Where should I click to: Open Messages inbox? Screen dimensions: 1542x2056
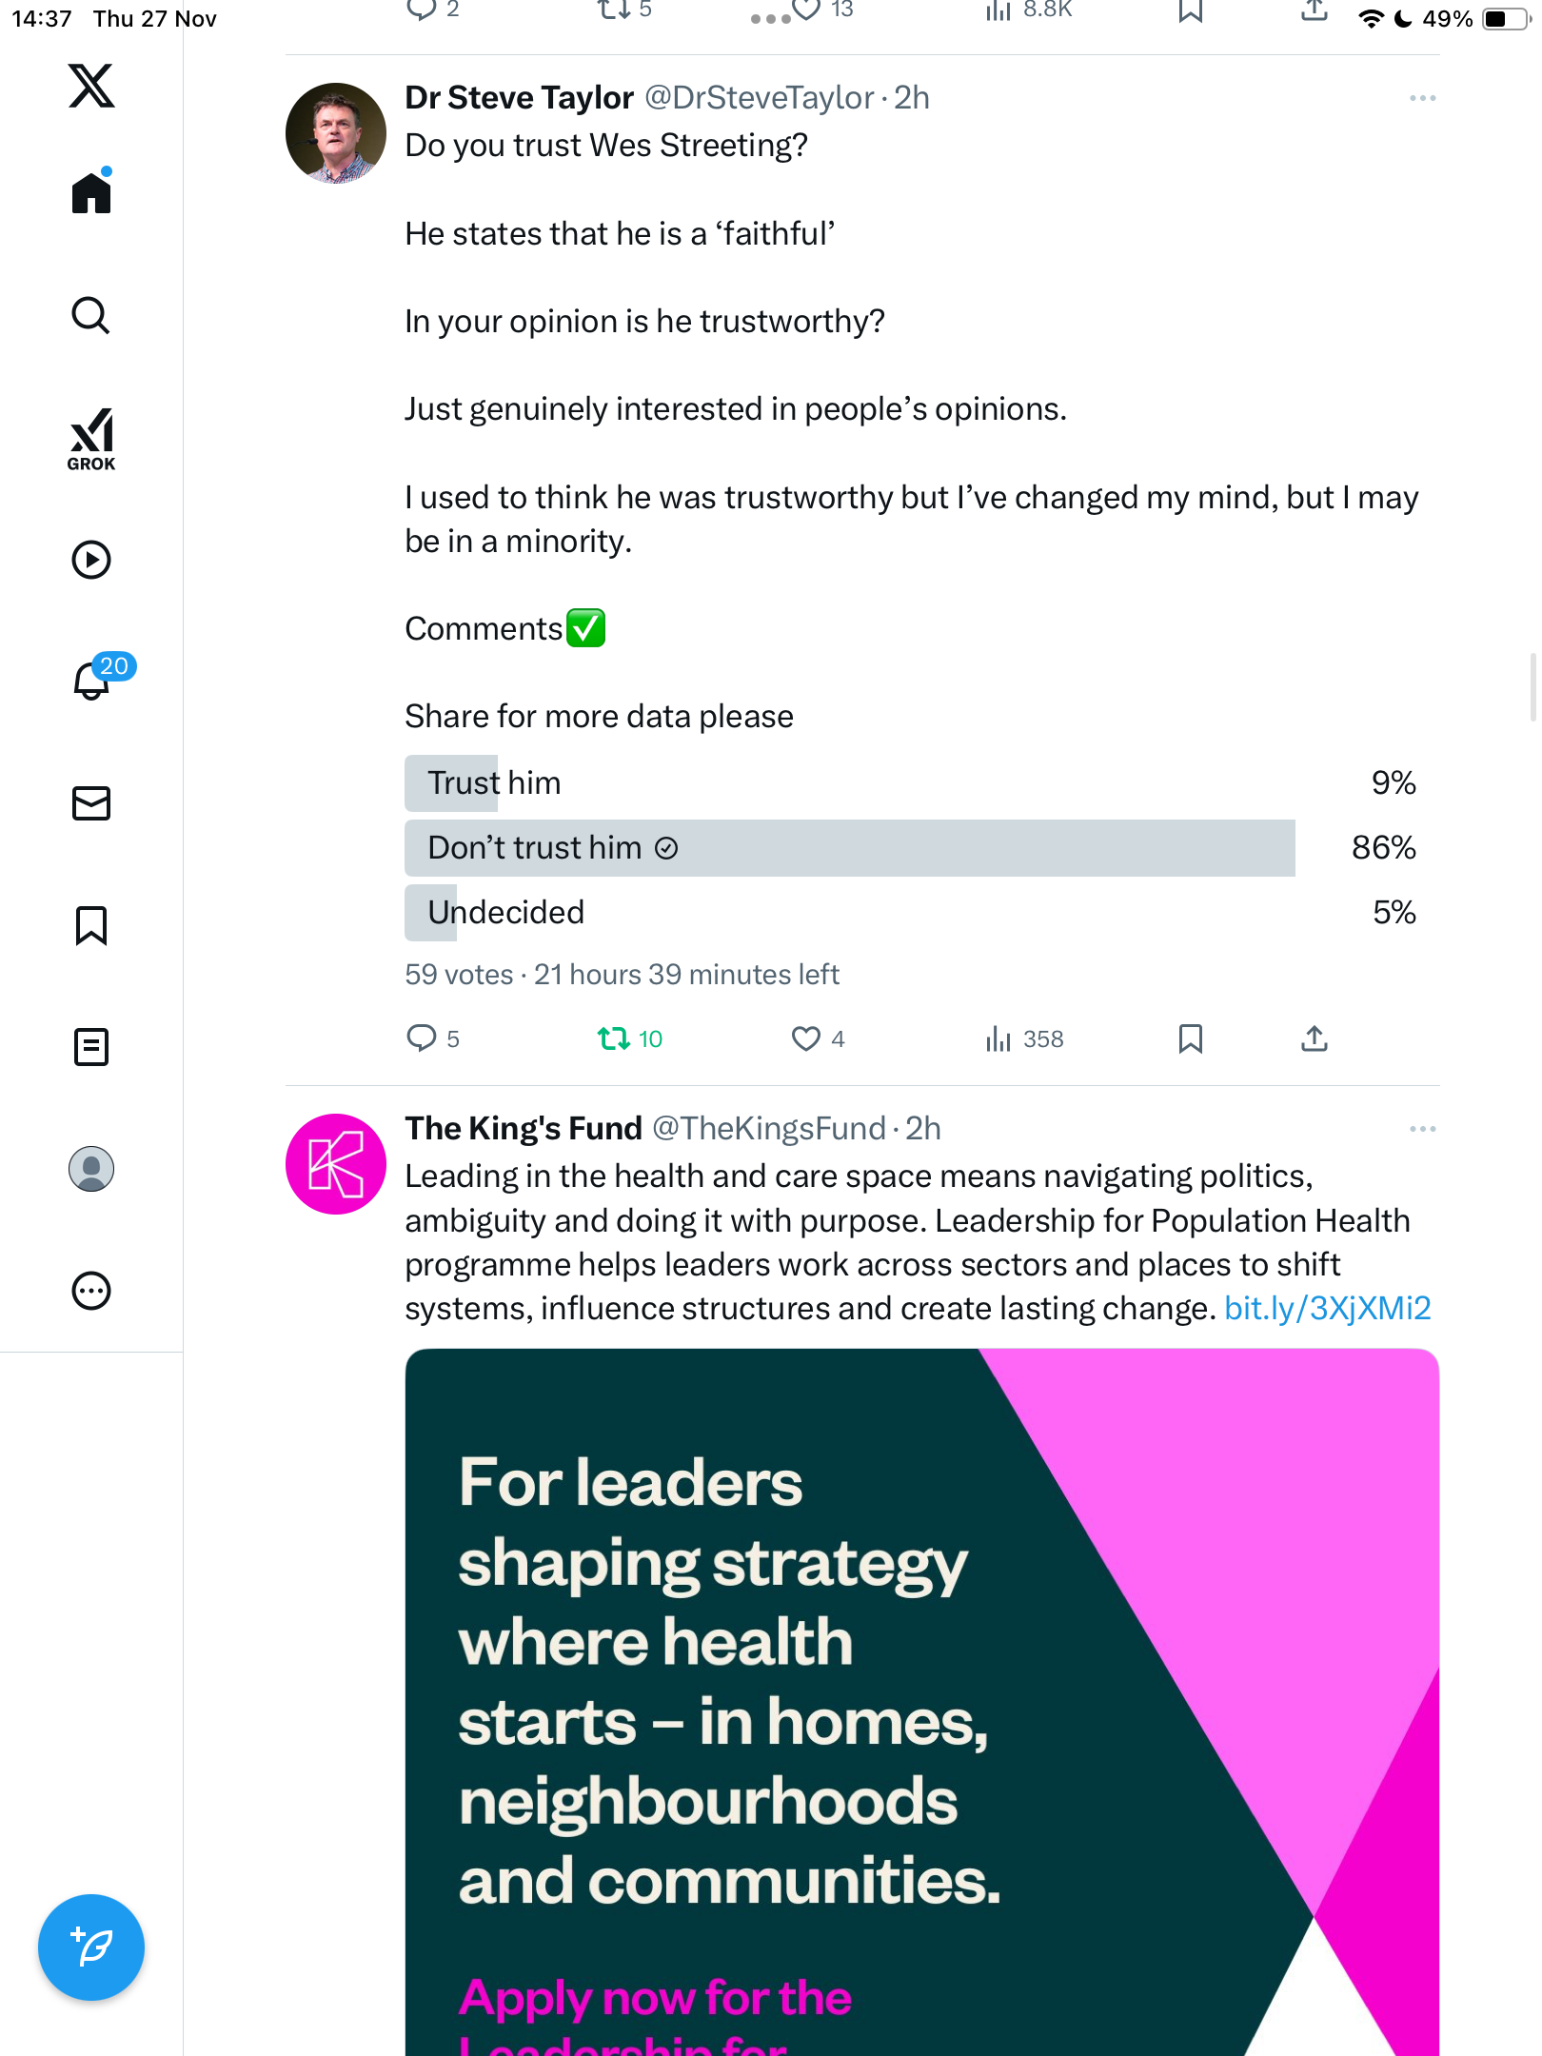[91, 803]
